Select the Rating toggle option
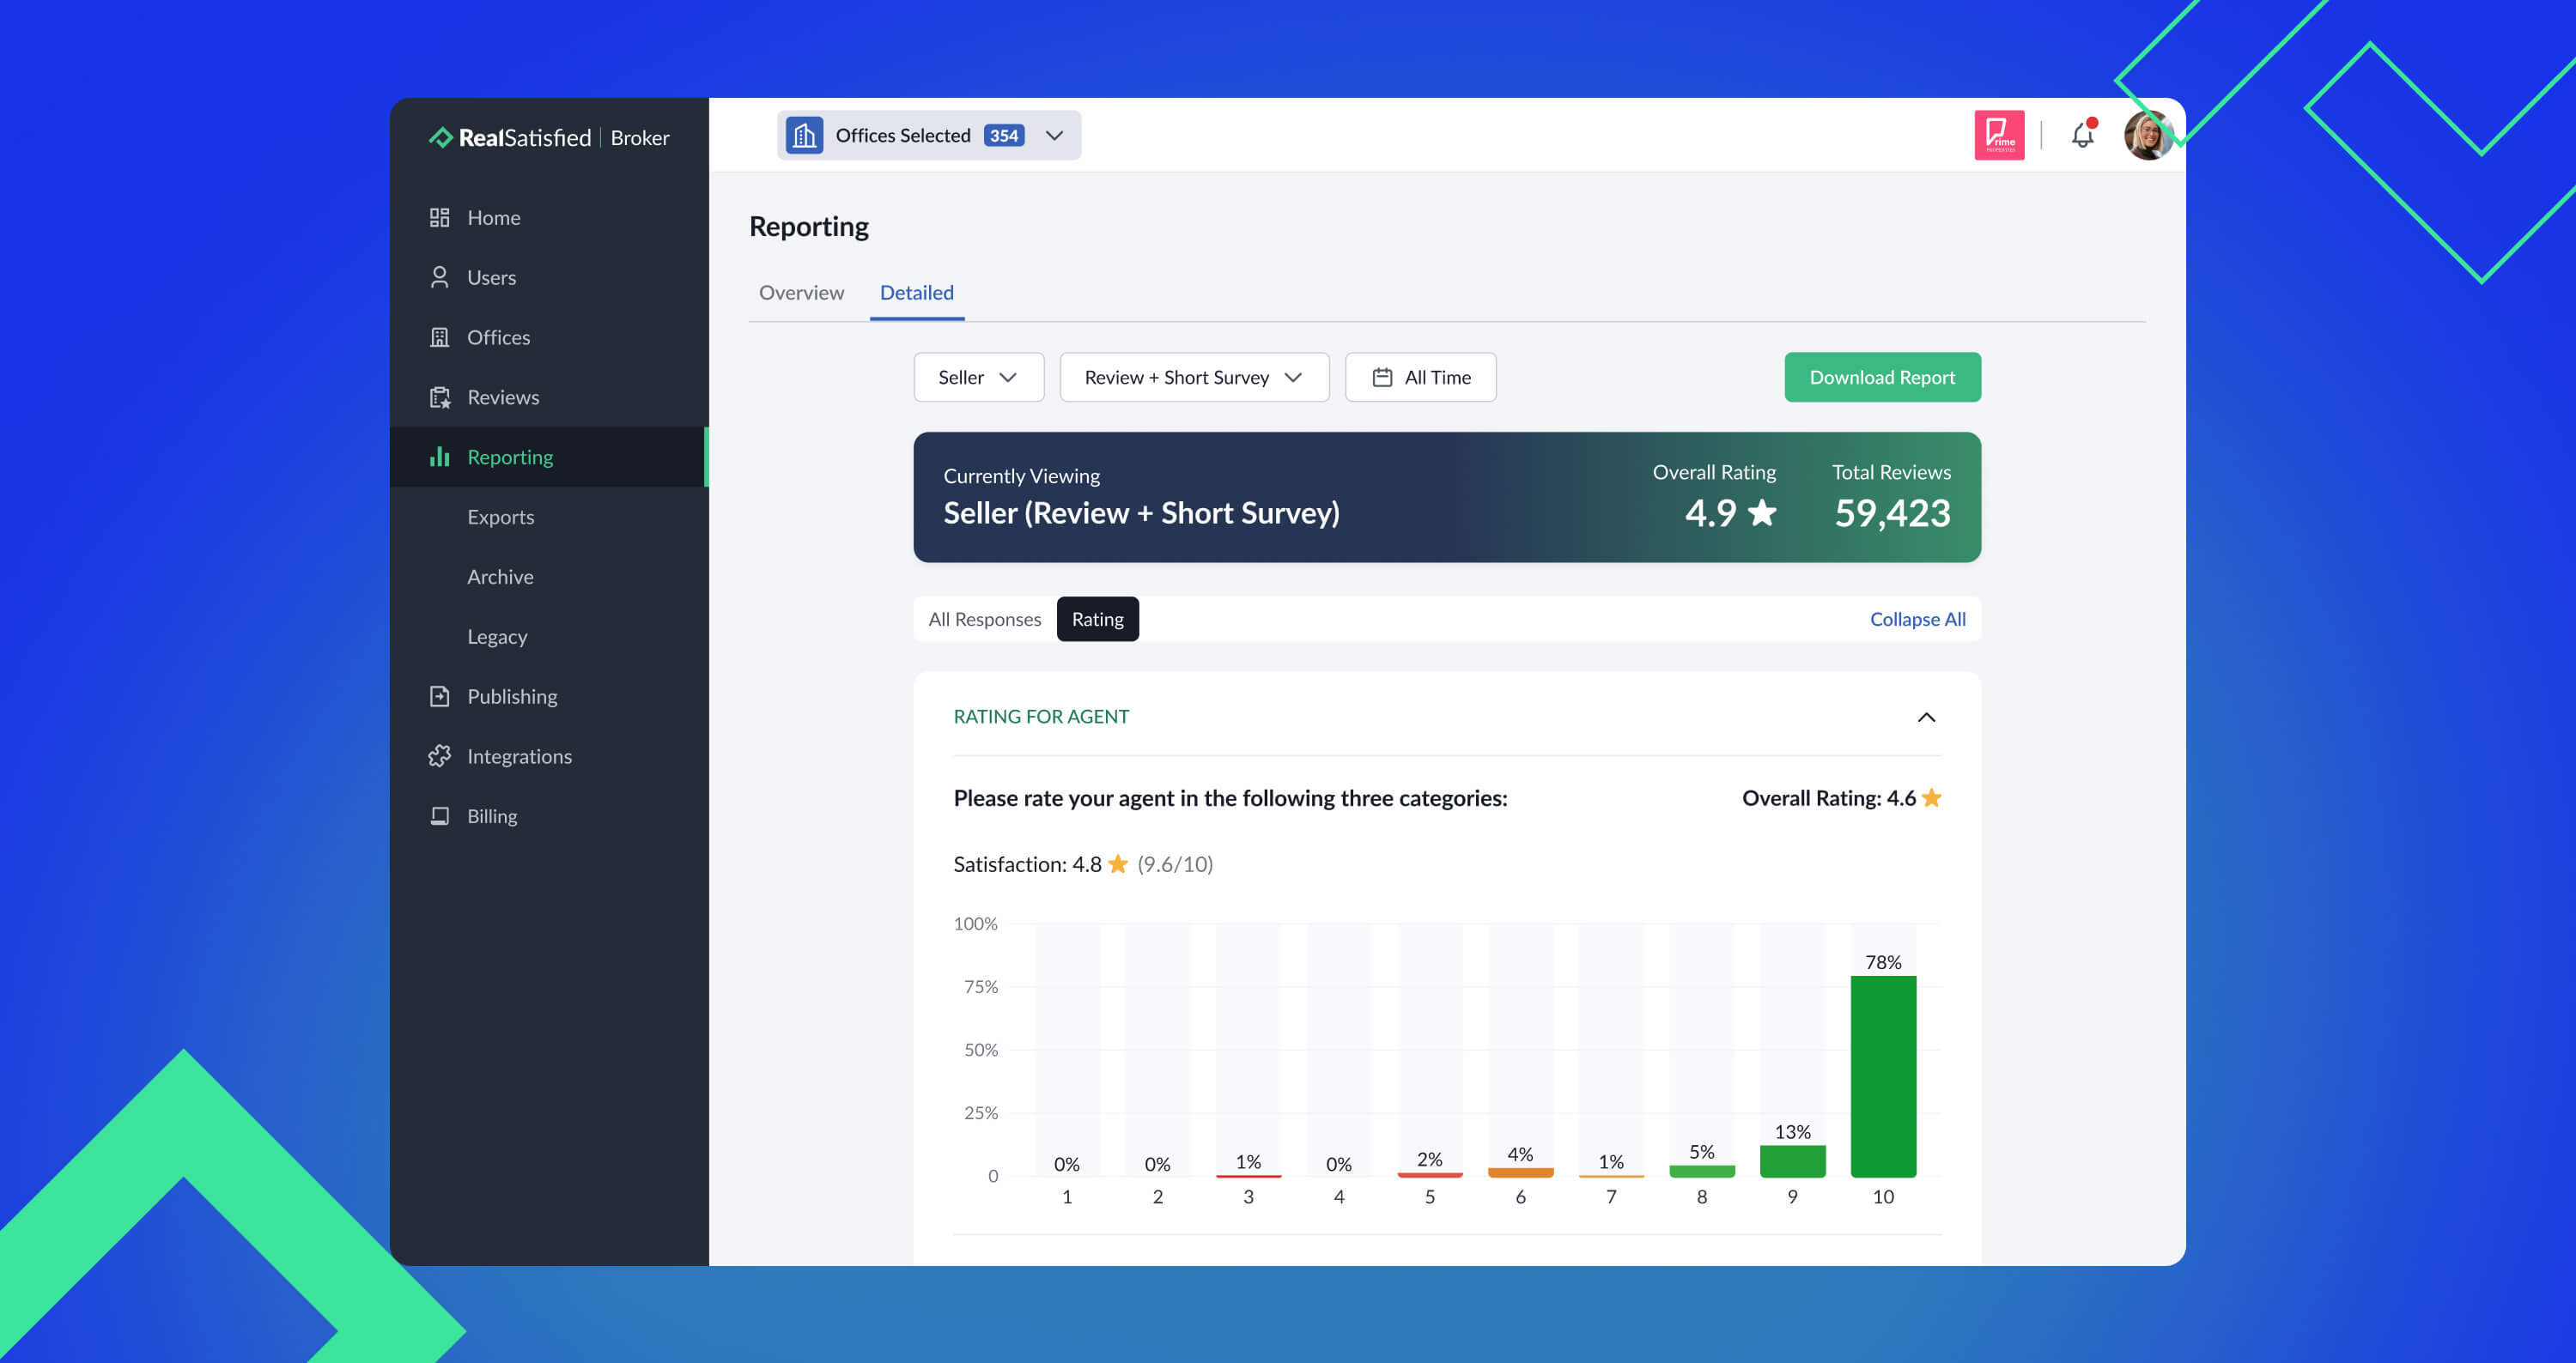The width and height of the screenshot is (2576, 1363). (1097, 620)
